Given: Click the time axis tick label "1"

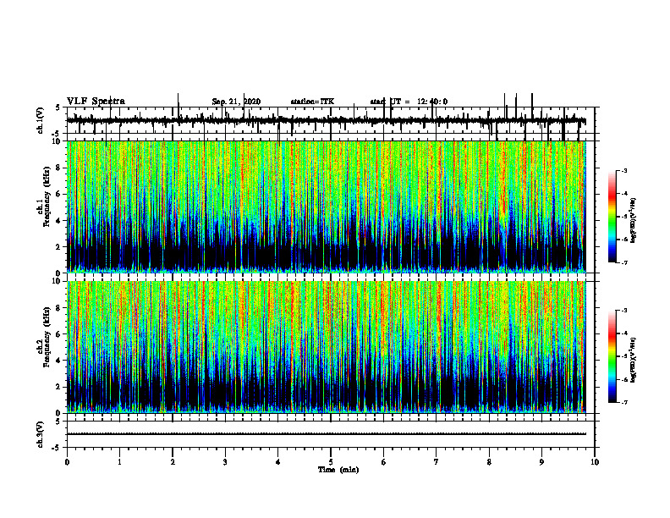Looking at the screenshot, I should (x=119, y=462).
